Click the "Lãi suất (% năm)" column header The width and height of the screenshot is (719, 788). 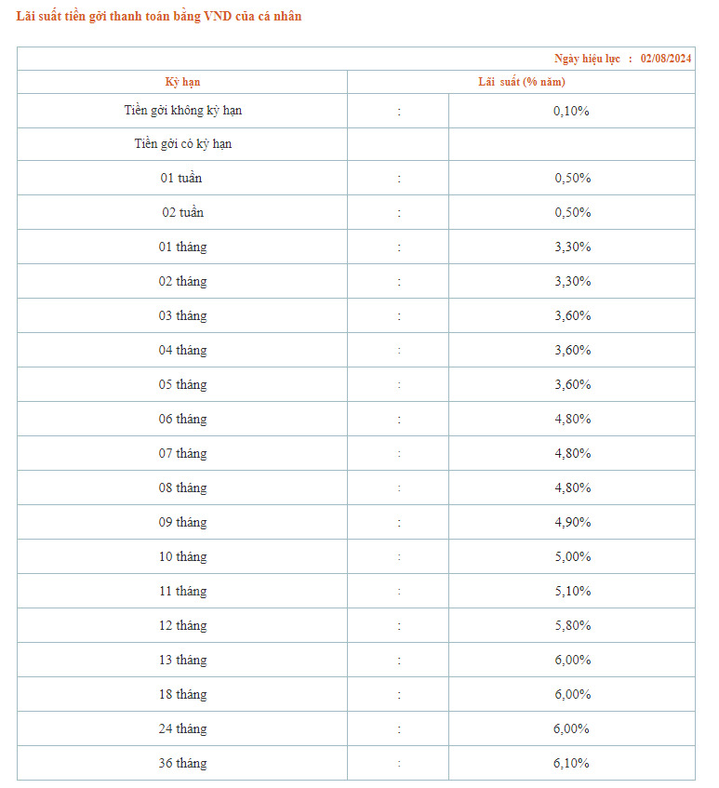(x=522, y=82)
